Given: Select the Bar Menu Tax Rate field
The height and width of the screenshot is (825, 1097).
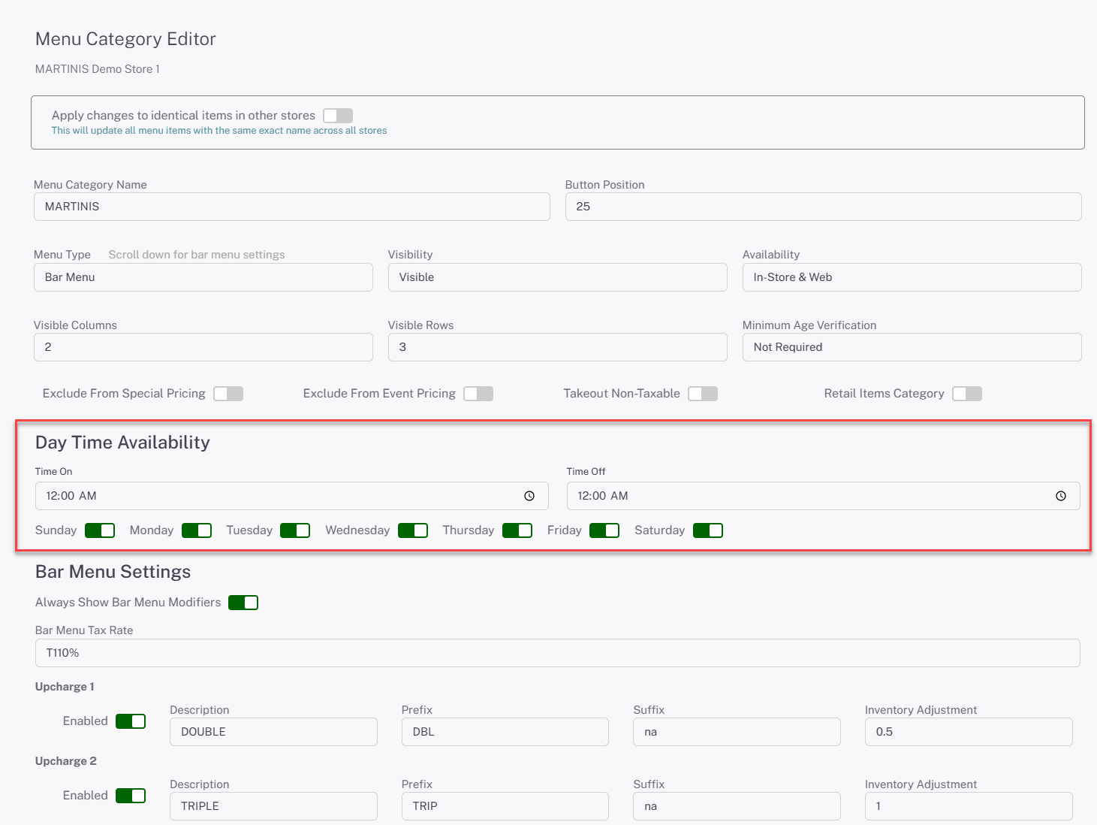Looking at the screenshot, I should tap(557, 653).
